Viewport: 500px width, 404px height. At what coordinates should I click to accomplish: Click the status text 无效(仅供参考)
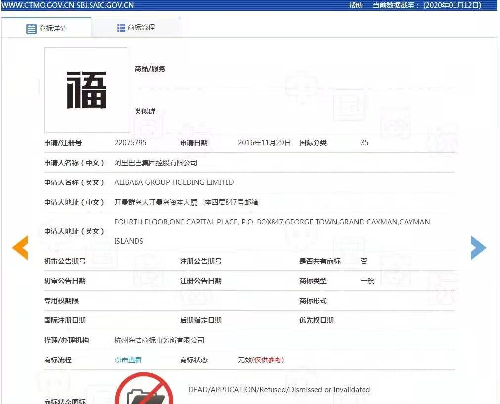point(261,360)
